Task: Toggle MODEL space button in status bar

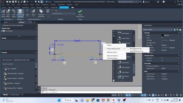Action: coord(114,95)
